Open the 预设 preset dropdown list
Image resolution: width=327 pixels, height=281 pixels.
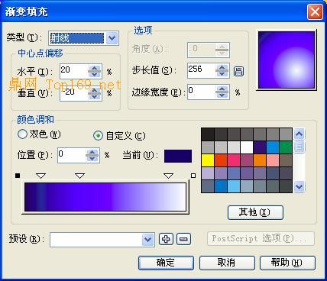point(148,239)
